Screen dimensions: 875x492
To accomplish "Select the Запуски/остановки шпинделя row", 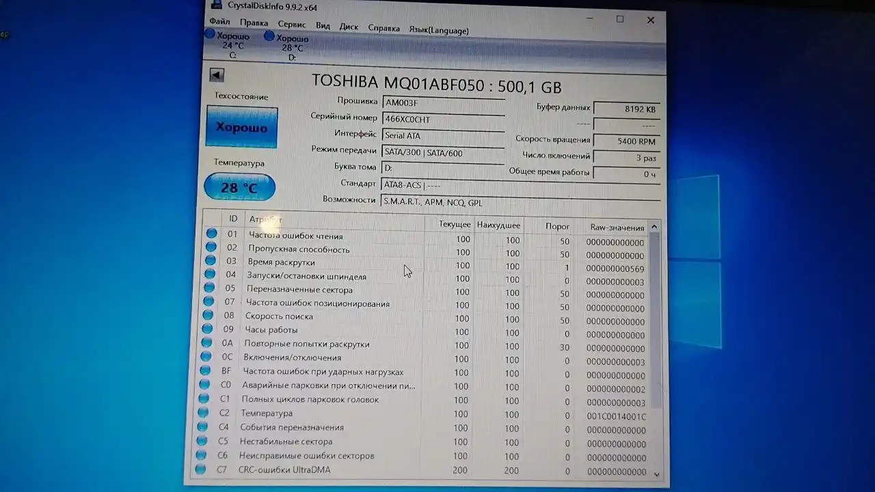I will click(425, 278).
